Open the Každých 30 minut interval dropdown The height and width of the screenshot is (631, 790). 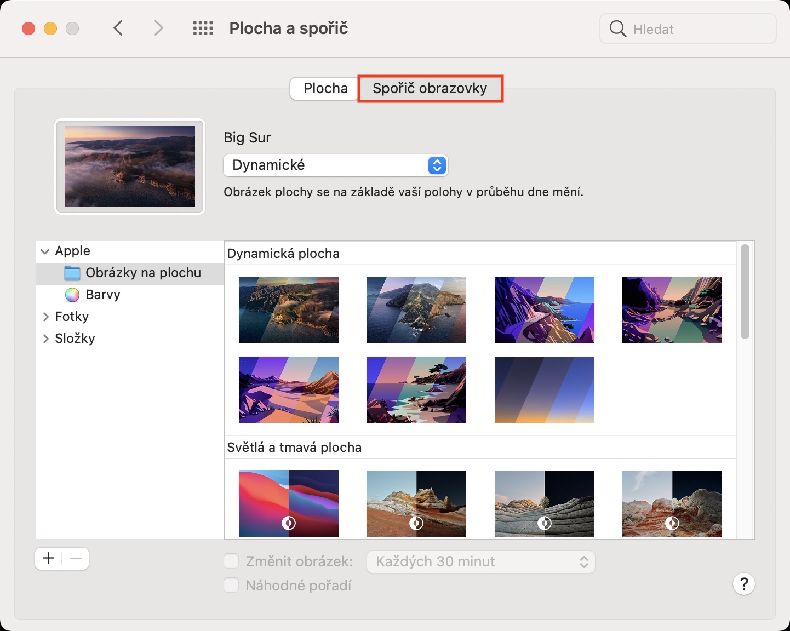click(481, 561)
